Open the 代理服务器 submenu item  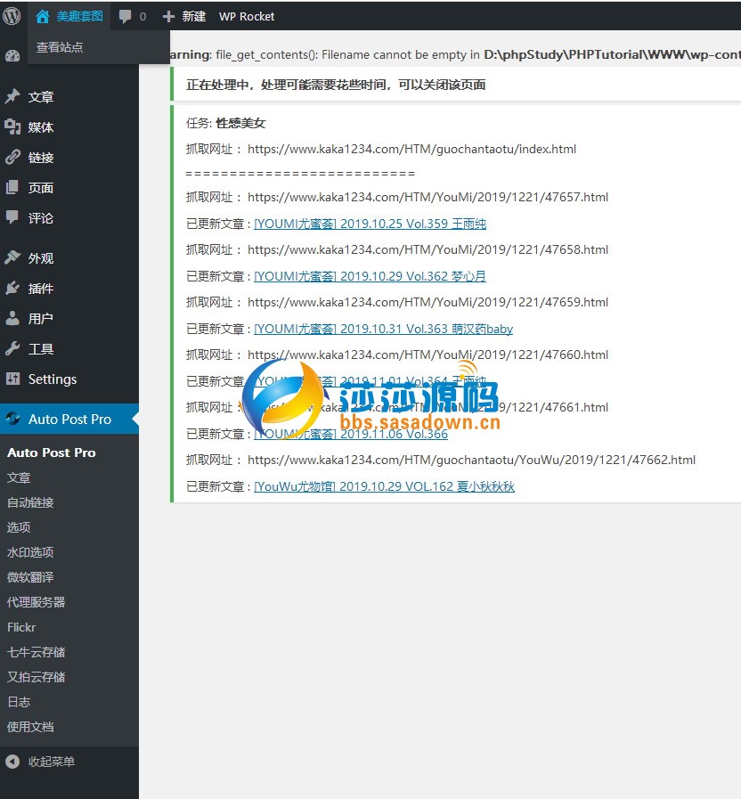tap(37, 602)
